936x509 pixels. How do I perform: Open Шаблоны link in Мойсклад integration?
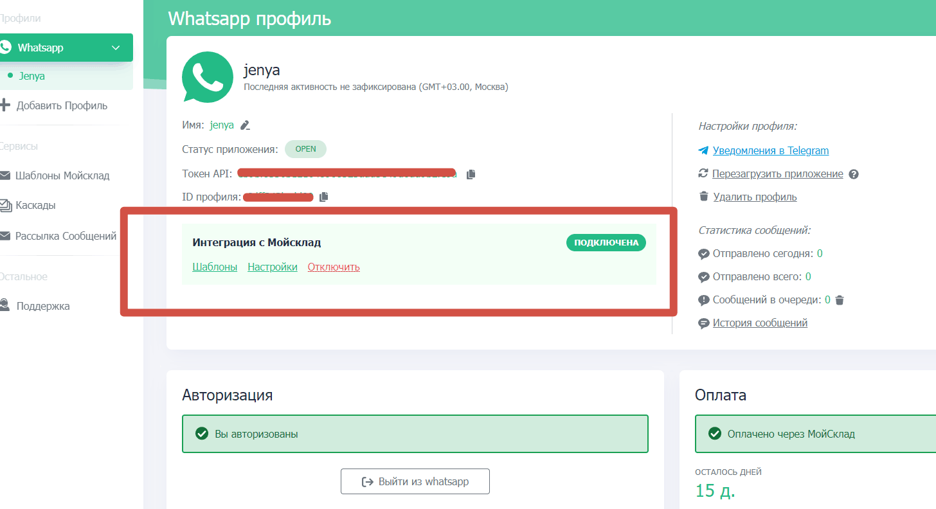click(215, 267)
